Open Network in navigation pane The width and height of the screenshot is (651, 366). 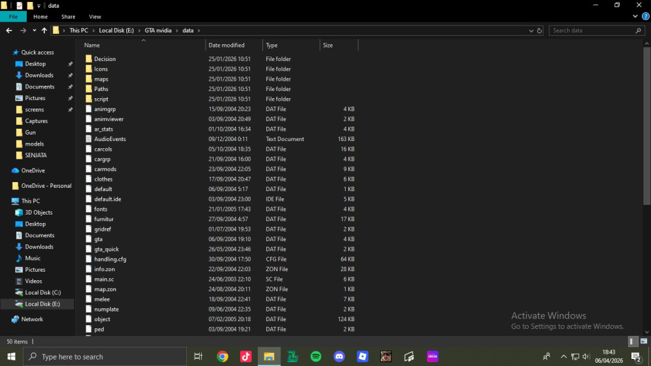tap(32, 319)
